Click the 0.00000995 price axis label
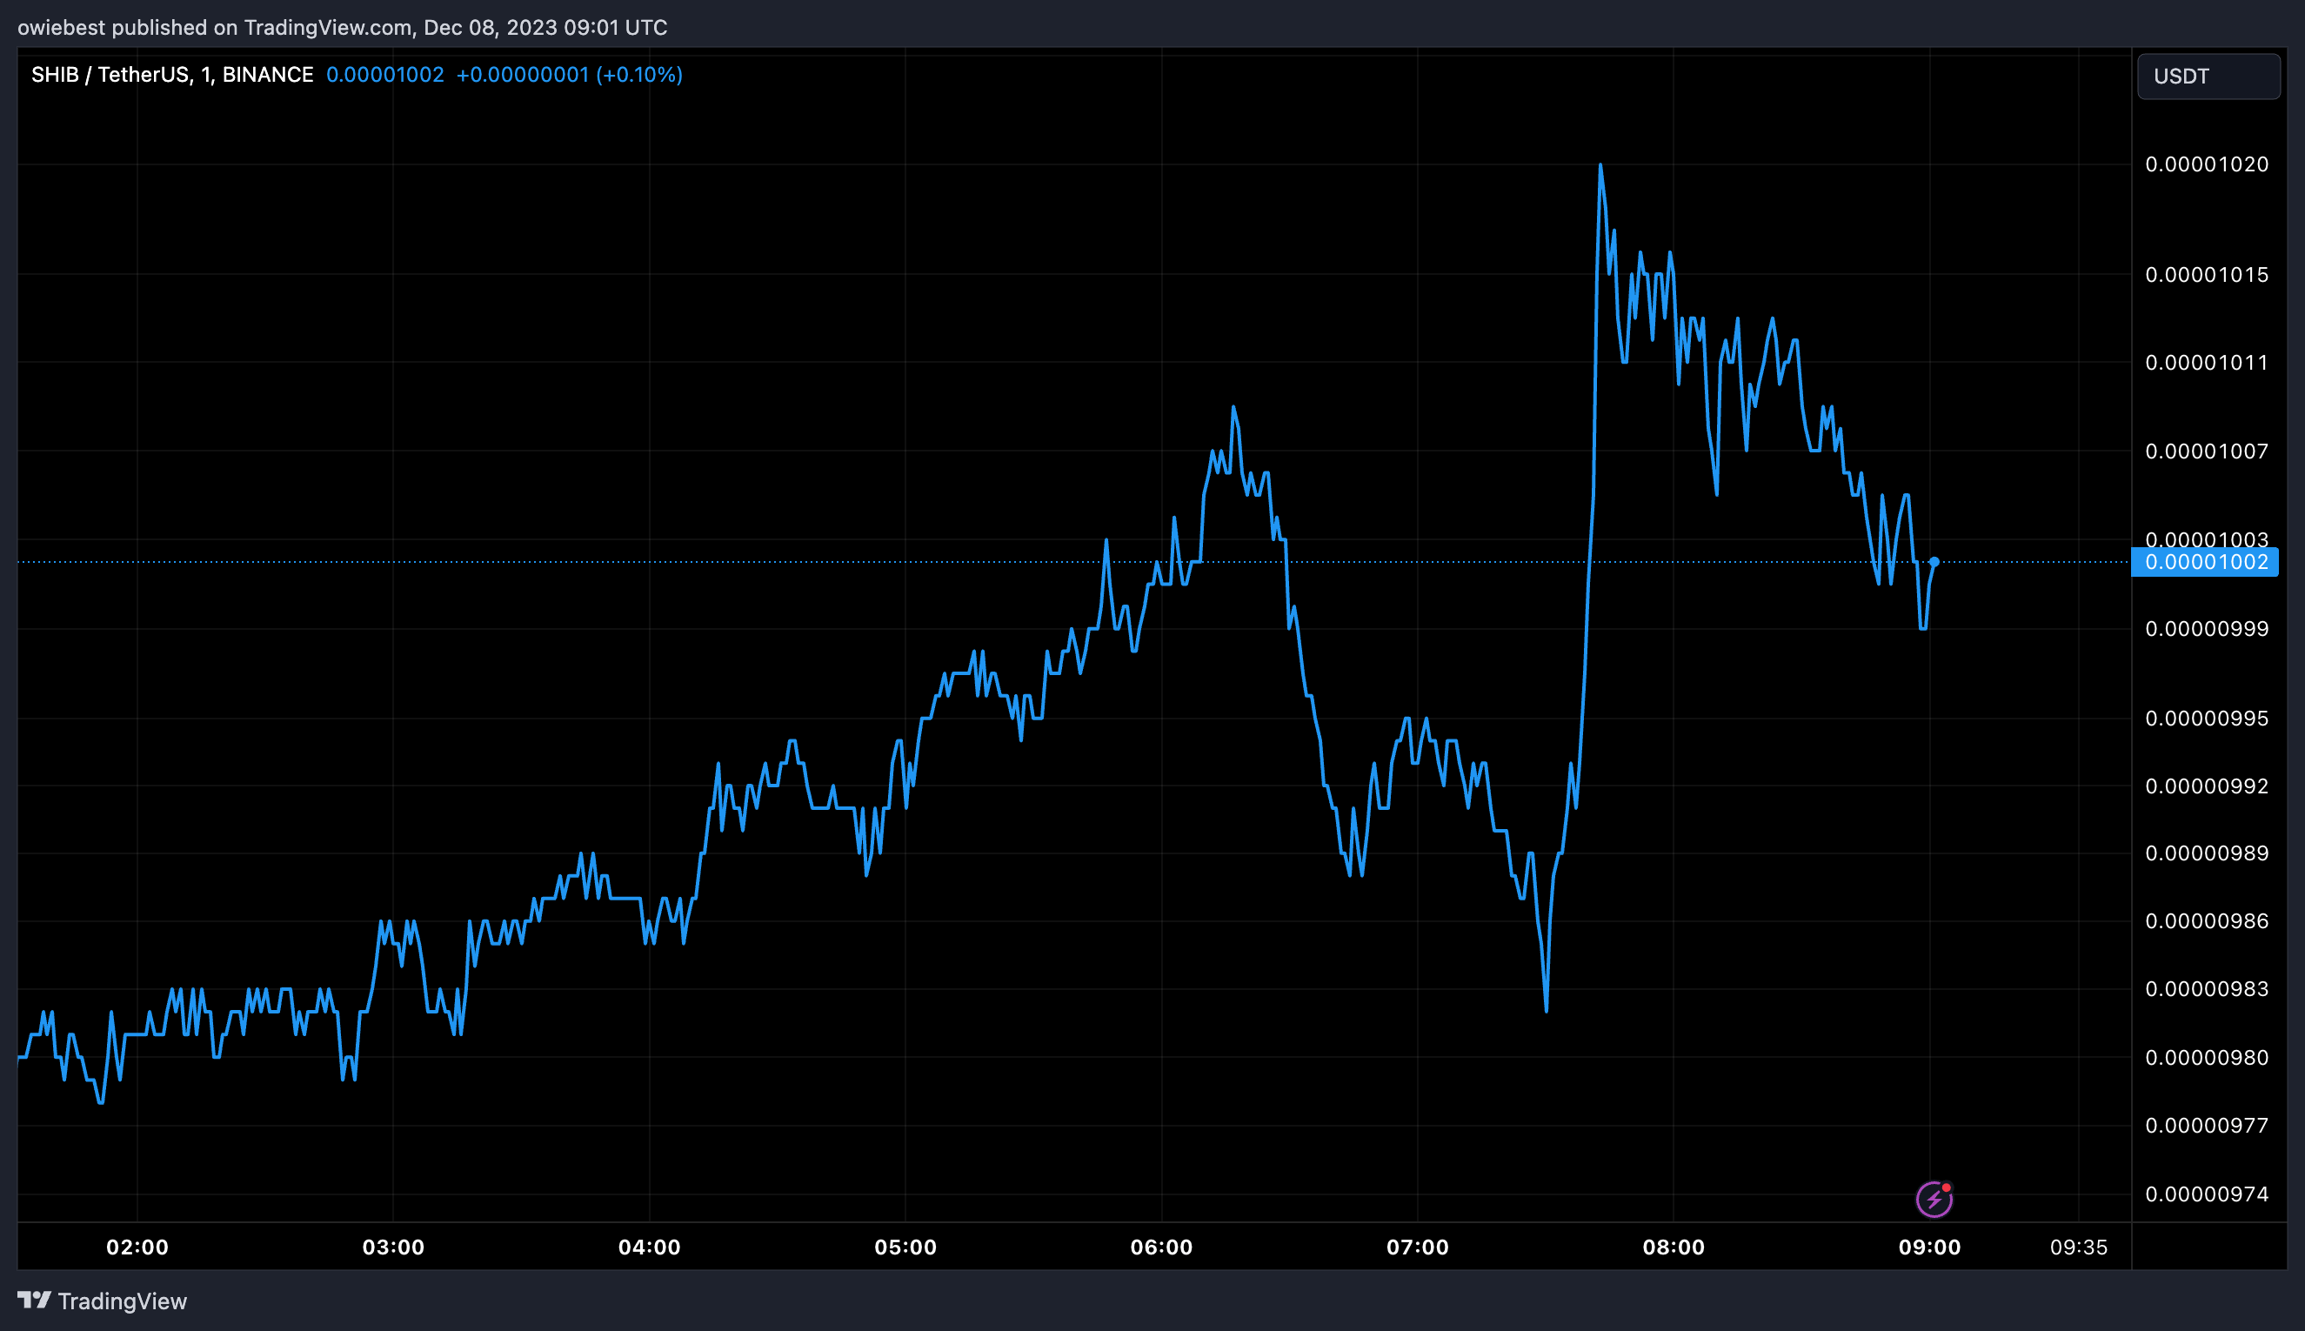The width and height of the screenshot is (2305, 1331). point(2207,719)
